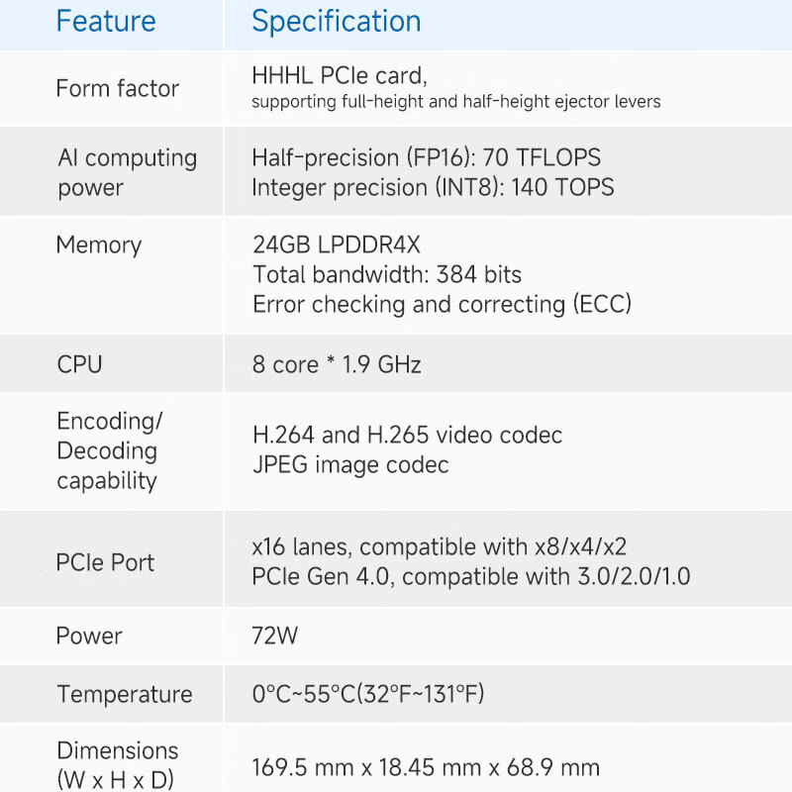Click the Integer precision INT8 140 TOPS line
Screen dimensions: 792x792
pyautogui.click(x=433, y=187)
